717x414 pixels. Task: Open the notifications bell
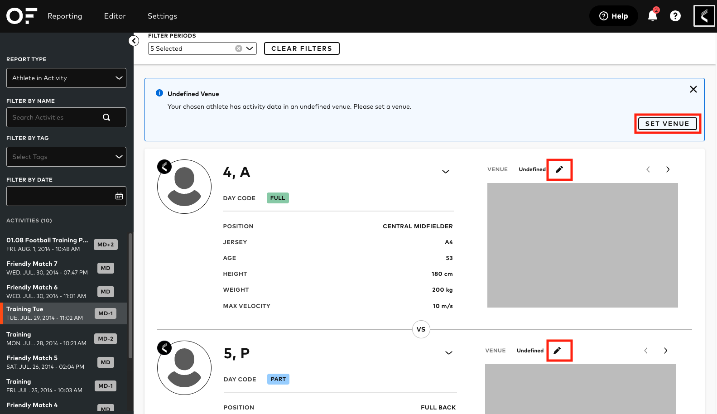pyautogui.click(x=652, y=16)
